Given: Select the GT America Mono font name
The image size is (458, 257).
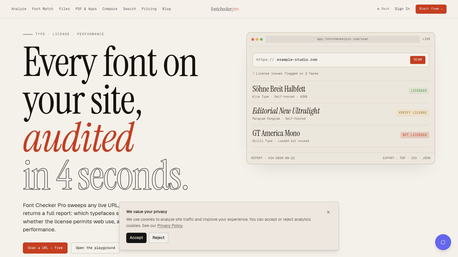Looking at the screenshot, I should [276, 133].
